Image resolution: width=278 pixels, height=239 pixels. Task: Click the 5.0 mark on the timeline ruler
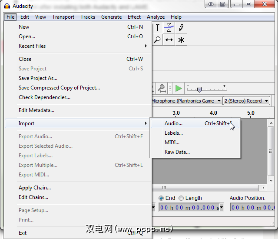[251, 113]
